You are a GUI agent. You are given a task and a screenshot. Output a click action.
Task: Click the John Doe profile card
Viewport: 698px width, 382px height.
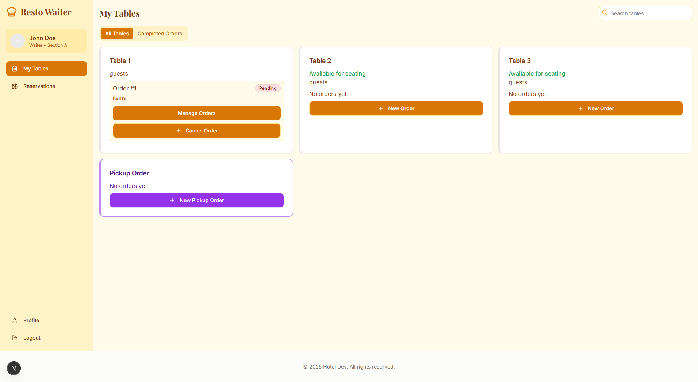tap(46, 40)
